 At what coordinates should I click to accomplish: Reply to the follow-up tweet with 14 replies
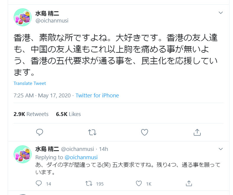(x=39, y=184)
